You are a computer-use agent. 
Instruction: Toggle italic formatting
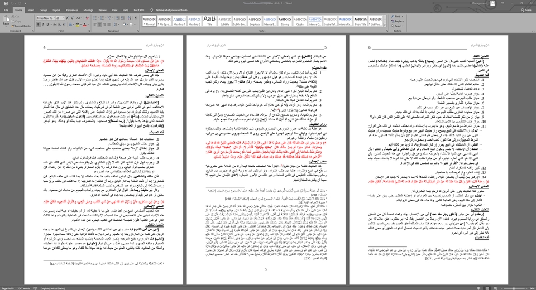pyautogui.click(x=43, y=25)
